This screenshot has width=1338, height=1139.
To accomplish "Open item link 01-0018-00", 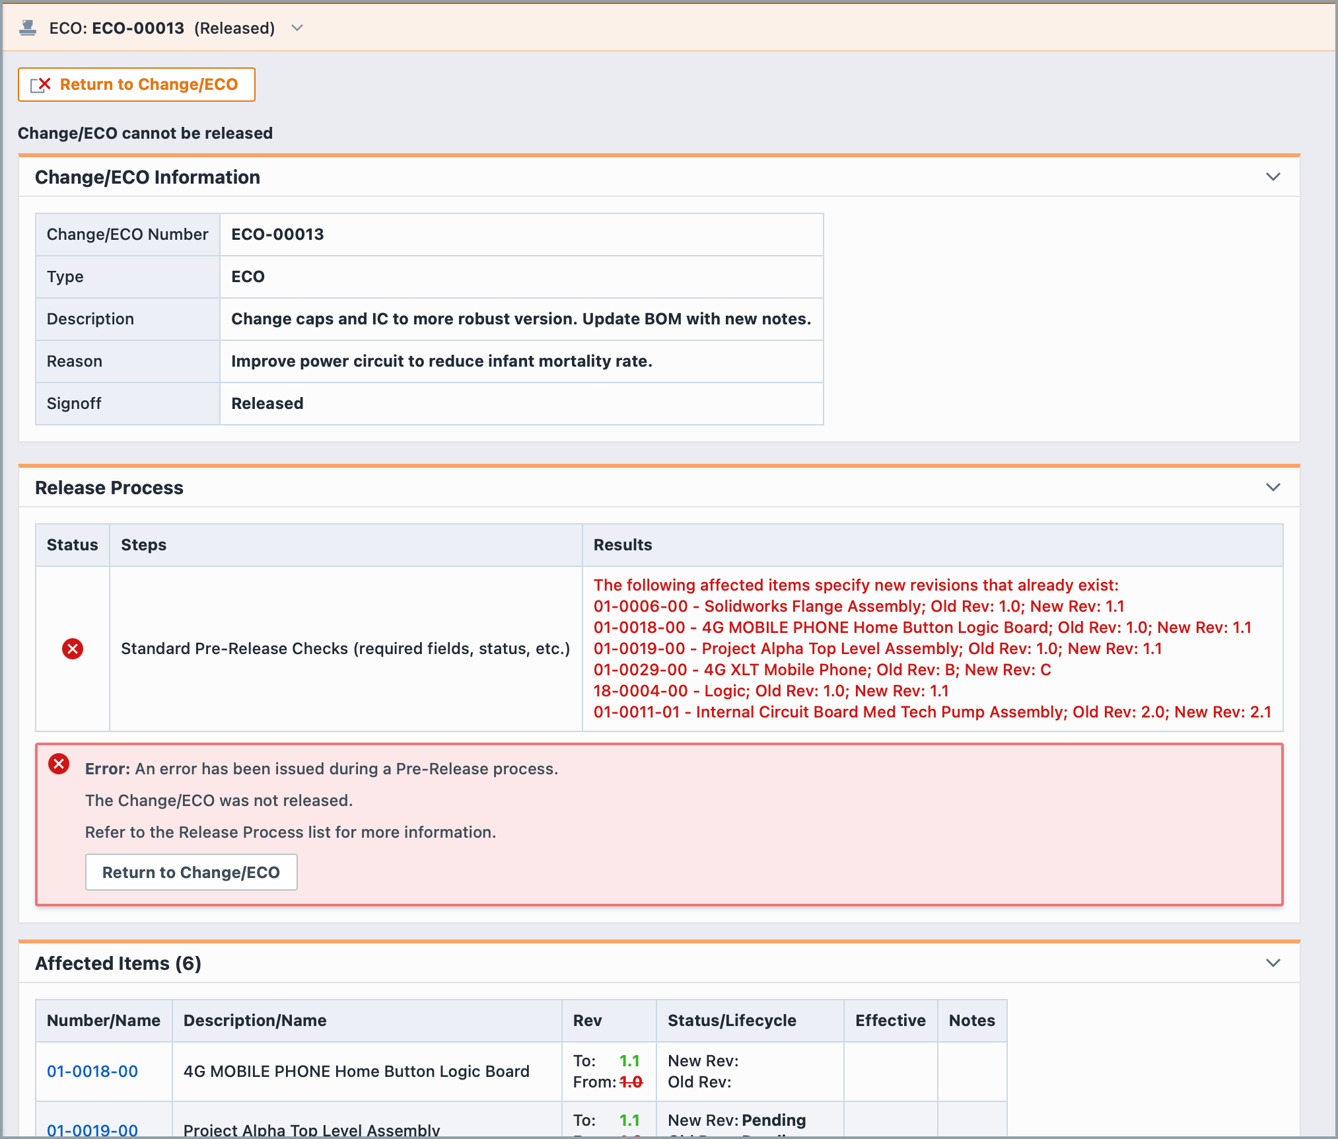I will coord(92,1071).
